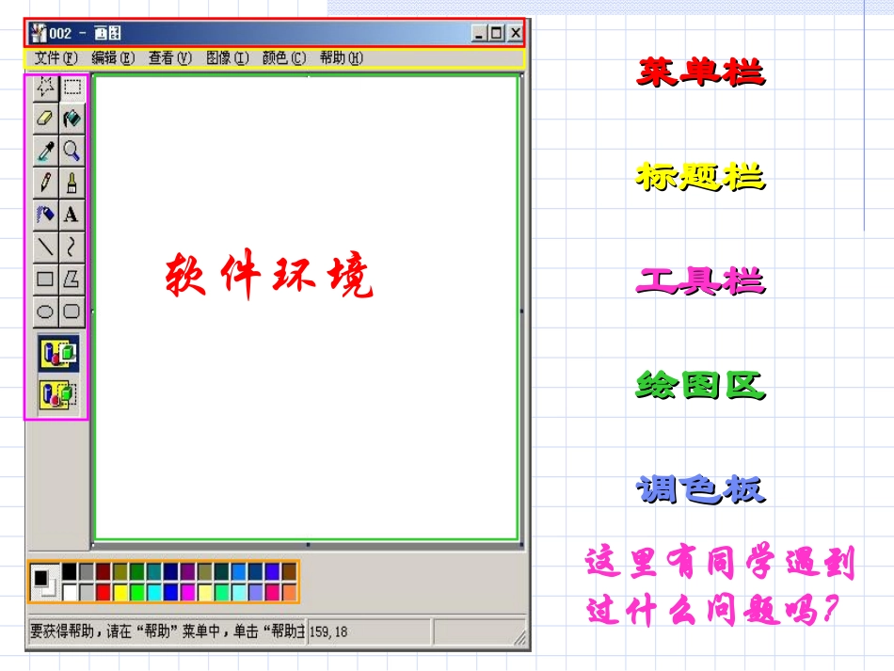Viewport: 894px width, 671px height.
Task: Select the Free-Form Select star tool
Action: [45, 88]
